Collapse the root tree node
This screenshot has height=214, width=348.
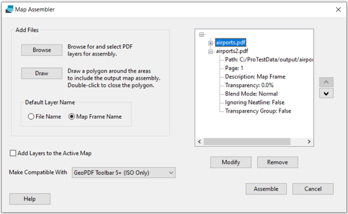tap(202, 35)
